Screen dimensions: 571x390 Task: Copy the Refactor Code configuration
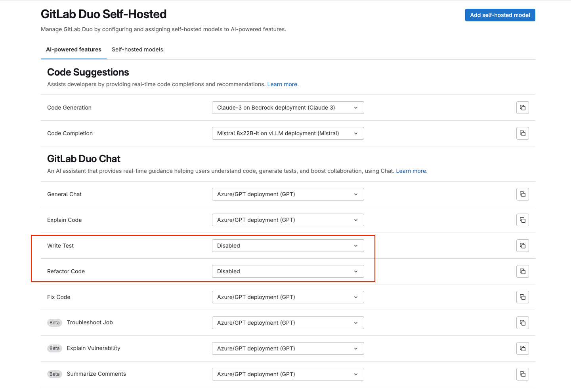point(522,271)
